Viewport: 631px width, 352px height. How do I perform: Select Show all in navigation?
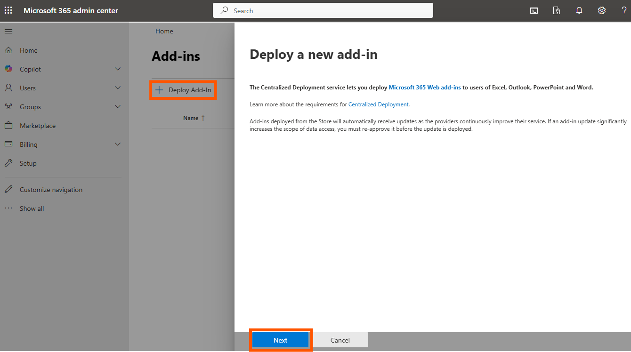tap(32, 208)
